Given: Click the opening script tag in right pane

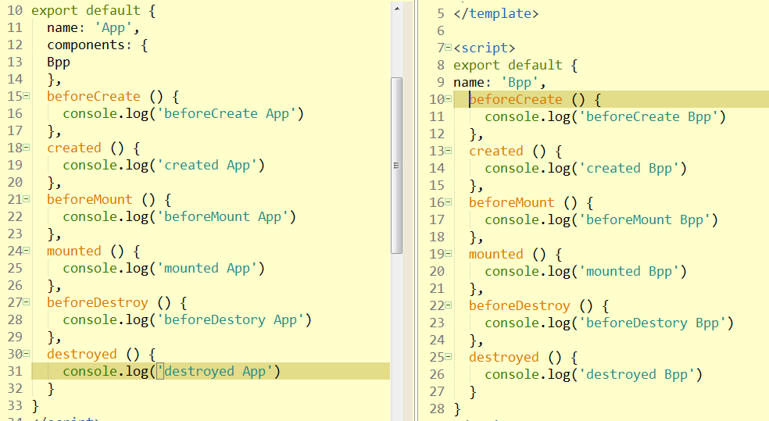Looking at the screenshot, I should (484, 48).
